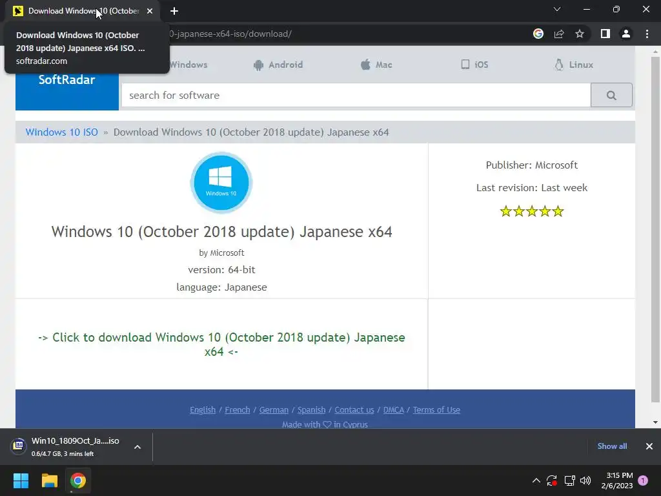Viewport: 661px width, 496px height.
Task: Click the sync status tray icon
Action: click(x=552, y=480)
